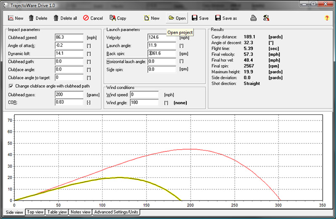Click Delete all trajectories button
The image size is (336, 219).
coord(66,18)
